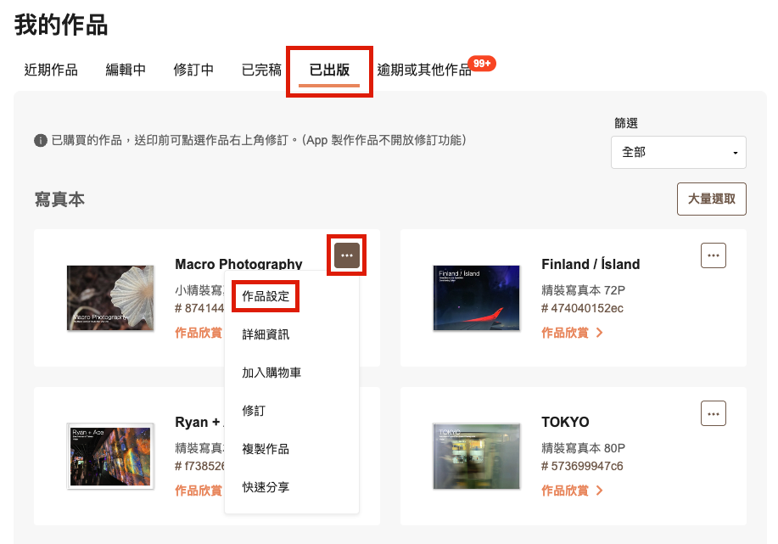Click 快速分享 in the menu
Image resolution: width=778 pixels, height=544 pixels.
click(x=266, y=487)
